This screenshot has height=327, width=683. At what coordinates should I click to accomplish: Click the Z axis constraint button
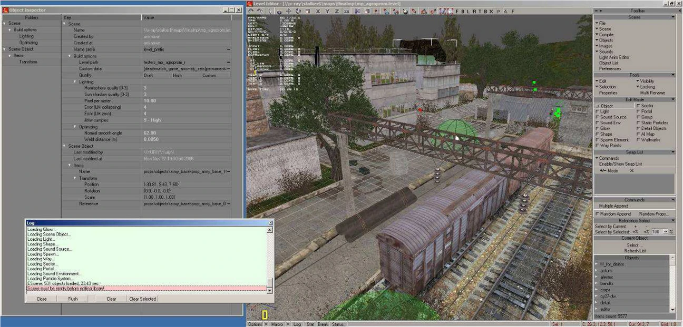click(x=336, y=11)
